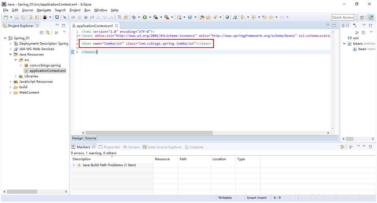The image size is (377, 203).
Task: Open the Navigate menu
Action: click(x=44, y=10)
